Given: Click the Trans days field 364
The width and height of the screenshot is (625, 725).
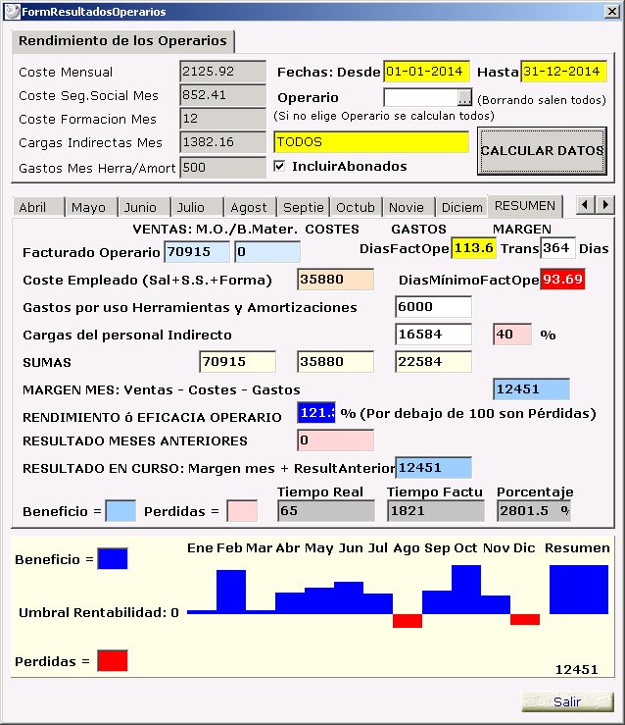Looking at the screenshot, I should pos(558,248).
